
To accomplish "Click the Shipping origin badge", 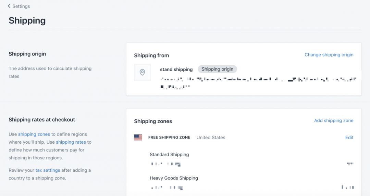I will [217, 69].
